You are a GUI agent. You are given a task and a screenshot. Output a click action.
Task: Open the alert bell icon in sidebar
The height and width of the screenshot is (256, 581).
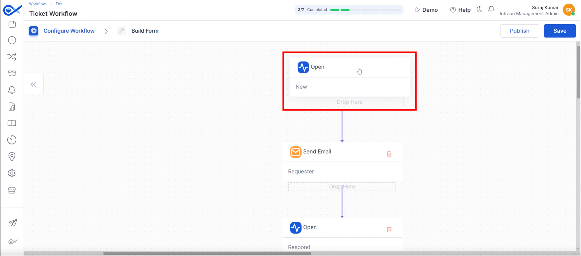click(x=12, y=90)
